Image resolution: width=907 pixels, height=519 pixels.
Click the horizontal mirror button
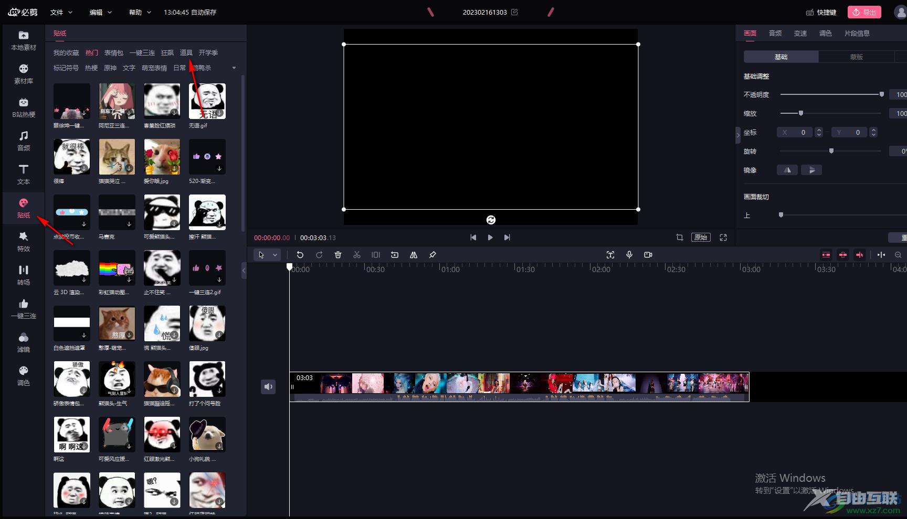[787, 170]
